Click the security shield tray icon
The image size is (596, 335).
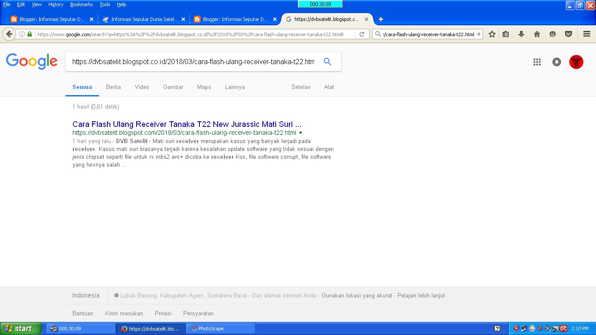click(516, 328)
